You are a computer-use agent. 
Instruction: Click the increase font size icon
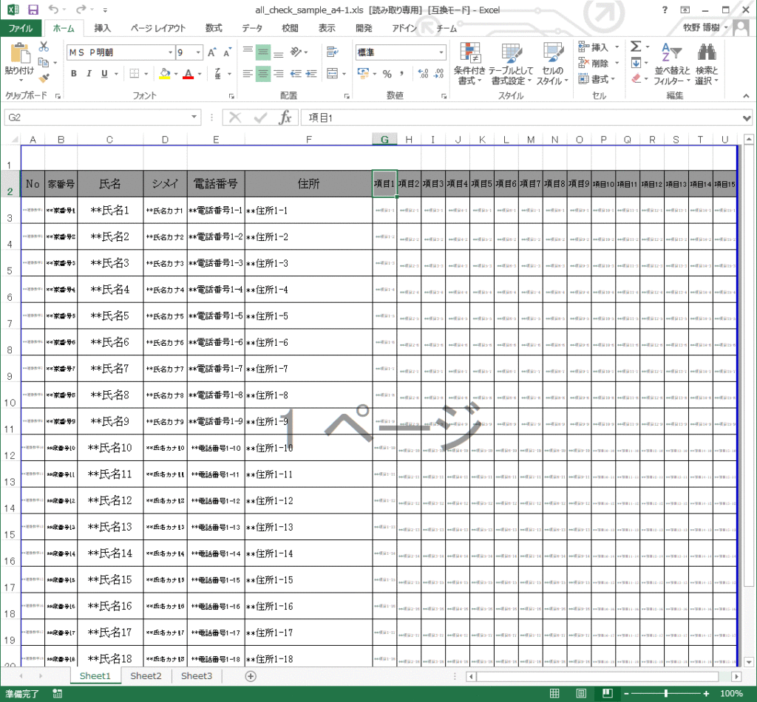(x=212, y=52)
